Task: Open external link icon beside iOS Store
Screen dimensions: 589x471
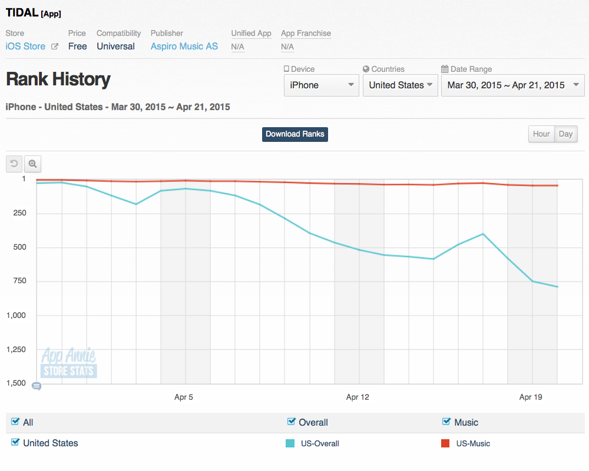Action: (x=55, y=47)
